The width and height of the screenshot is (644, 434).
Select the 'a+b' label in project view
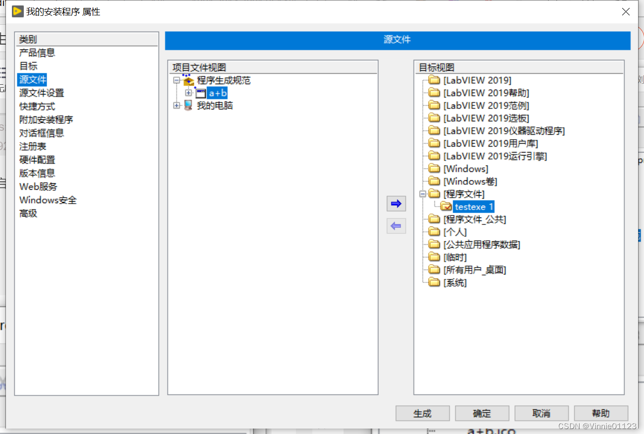(217, 93)
